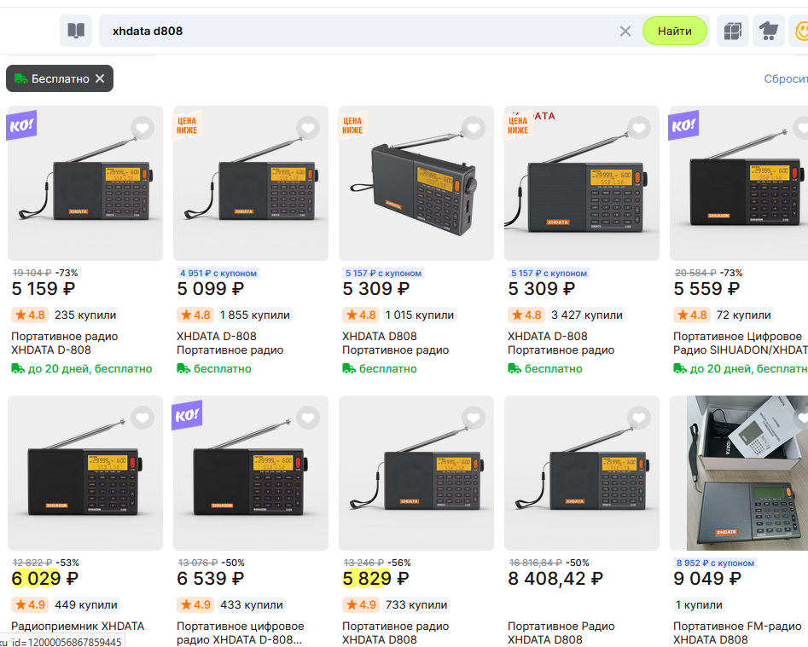Click 433 купили sales count
The height and width of the screenshot is (647, 808).
(252, 604)
